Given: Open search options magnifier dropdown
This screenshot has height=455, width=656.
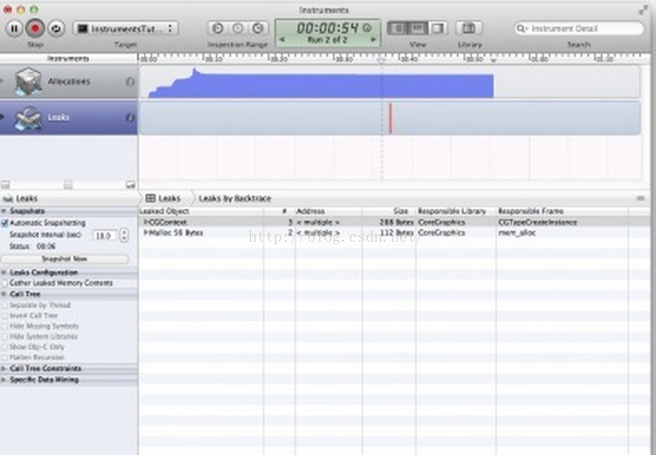Looking at the screenshot, I should click(522, 28).
